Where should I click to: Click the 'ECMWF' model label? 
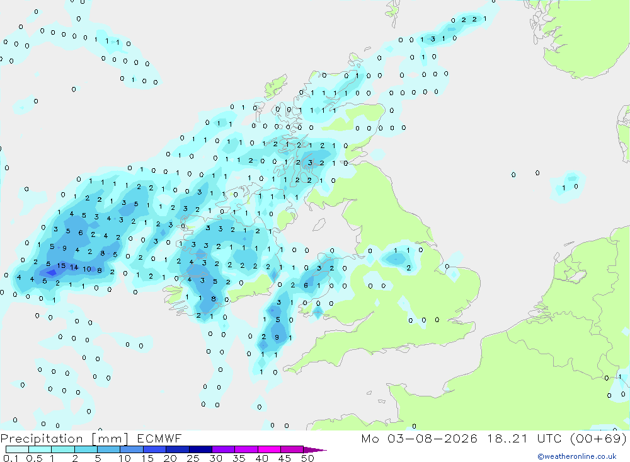pyautogui.click(x=159, y=438)
